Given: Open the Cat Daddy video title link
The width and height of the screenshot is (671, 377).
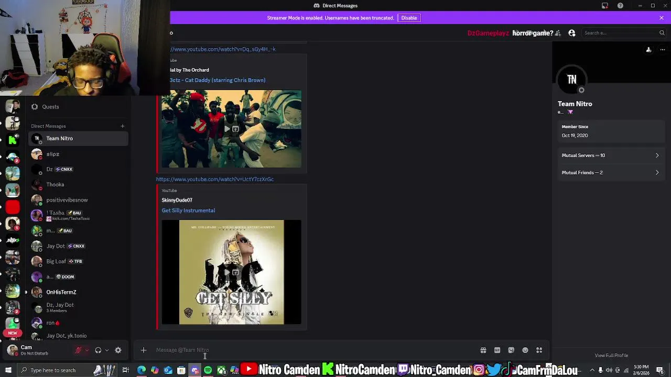Looking at the screenshot, I should click(217, 80).
